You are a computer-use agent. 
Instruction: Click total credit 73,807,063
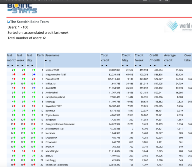115,70
